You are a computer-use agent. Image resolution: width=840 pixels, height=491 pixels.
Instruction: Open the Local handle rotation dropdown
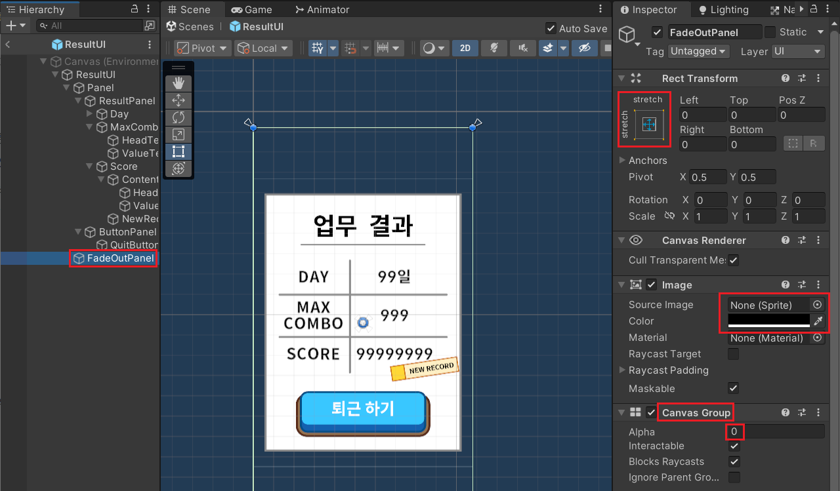click(264, 48)
